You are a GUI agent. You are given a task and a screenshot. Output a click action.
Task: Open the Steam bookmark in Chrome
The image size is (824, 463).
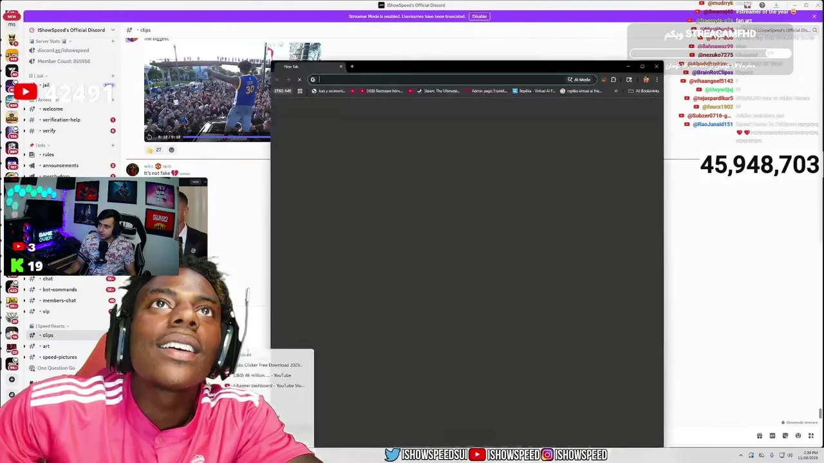[438, 91]
